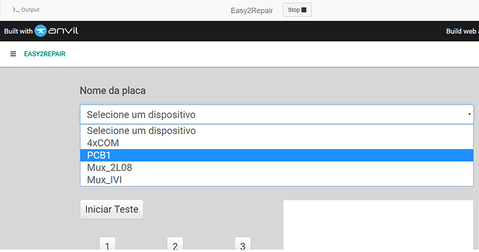Screen dimensions: 479x252
Task: Click numbered button 3
Action: coord(242,244)
